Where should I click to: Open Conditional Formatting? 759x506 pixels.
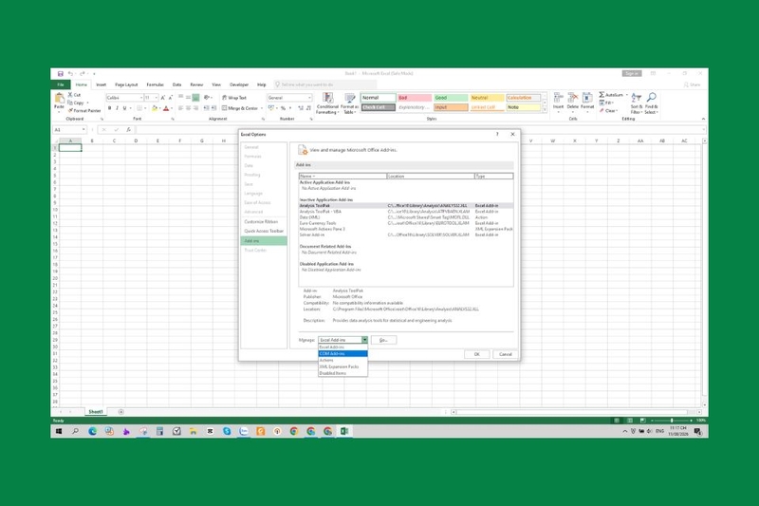[327, 103]
